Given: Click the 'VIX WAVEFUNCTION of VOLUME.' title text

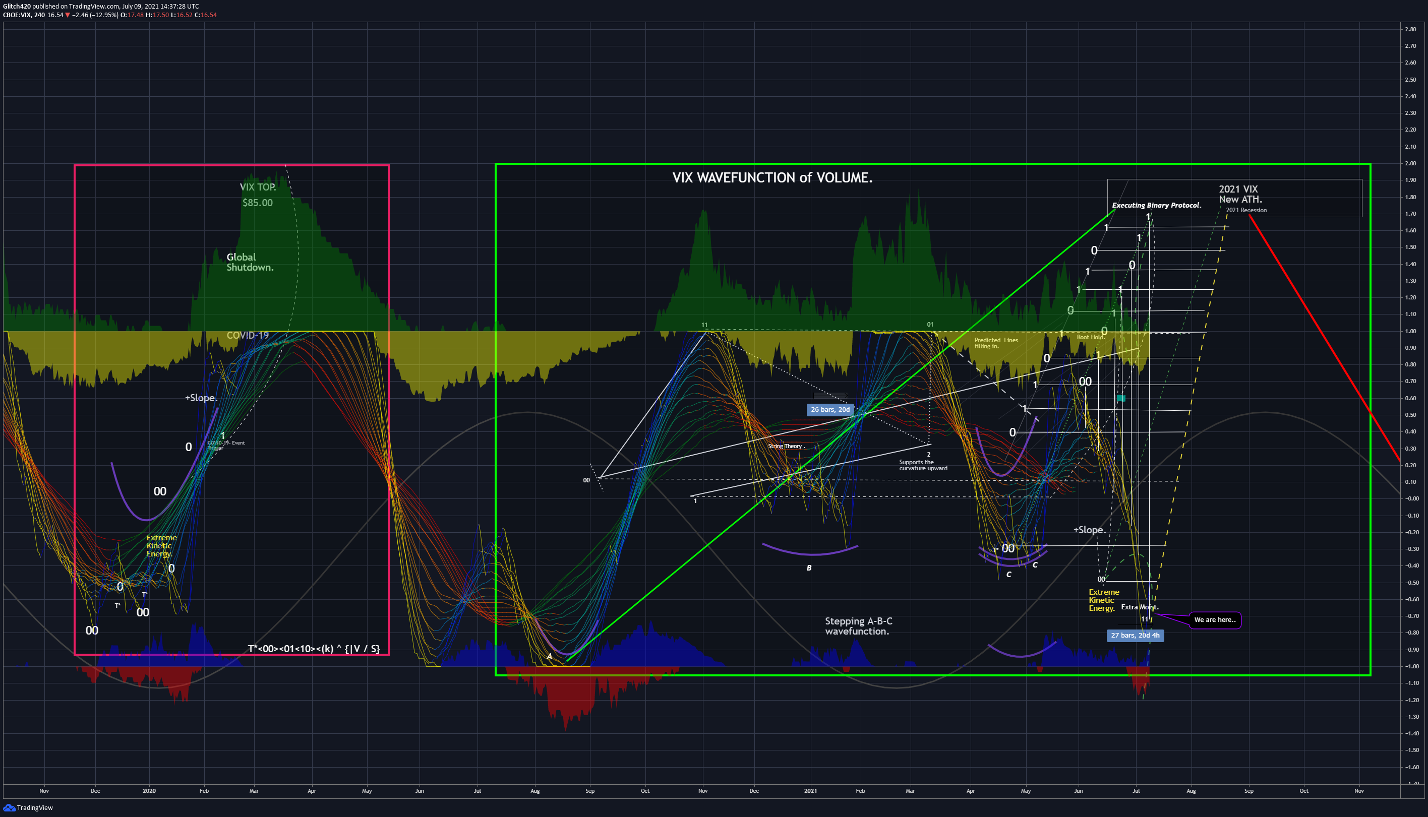Looking at the screenshot, I should coord(772,178).
